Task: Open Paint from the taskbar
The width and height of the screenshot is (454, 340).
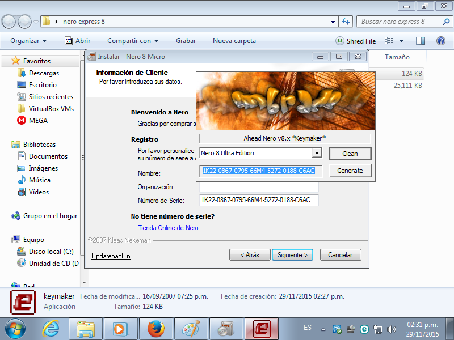Action: click(x=191, y=329)
